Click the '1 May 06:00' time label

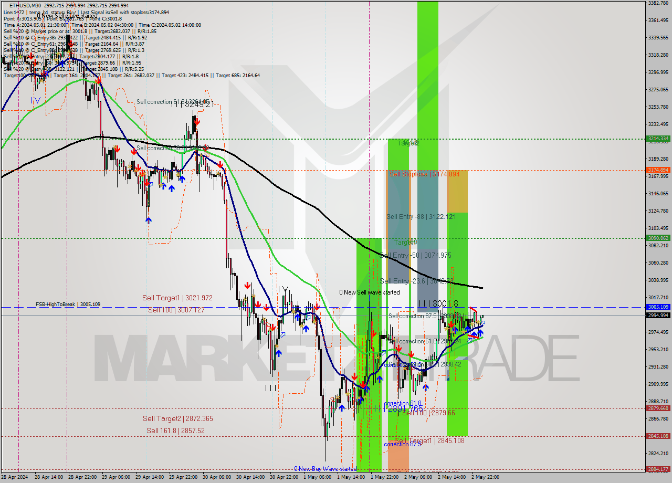click(x=317, y=477)
